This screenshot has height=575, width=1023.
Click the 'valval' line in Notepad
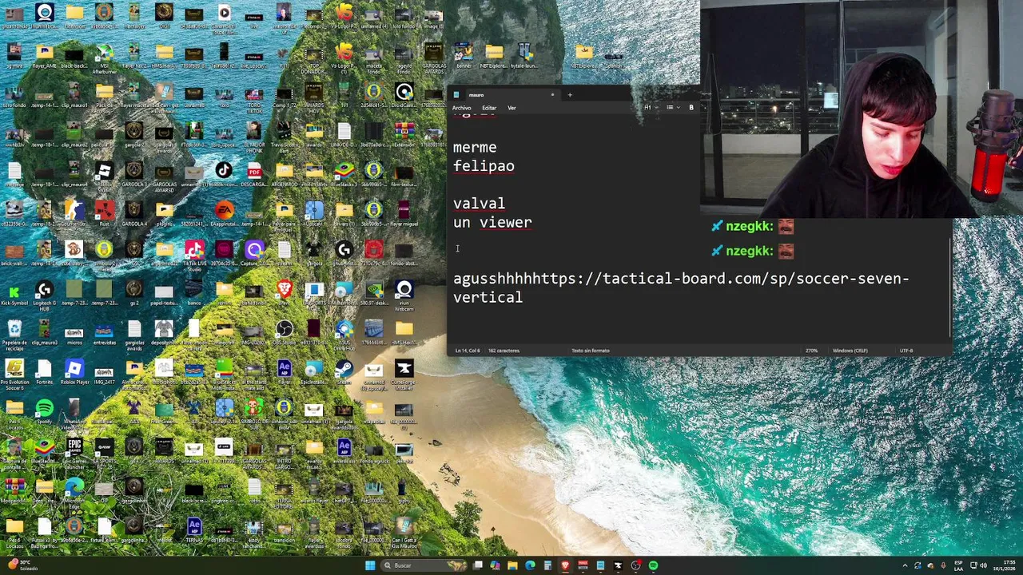pos(479,204)
